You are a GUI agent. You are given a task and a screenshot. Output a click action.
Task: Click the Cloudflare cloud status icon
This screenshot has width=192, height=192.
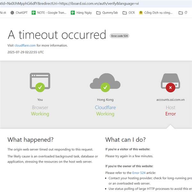[105, 81]
